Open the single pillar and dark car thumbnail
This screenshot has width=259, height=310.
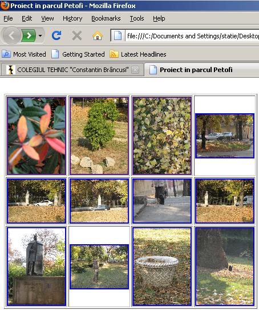(99, 201)
